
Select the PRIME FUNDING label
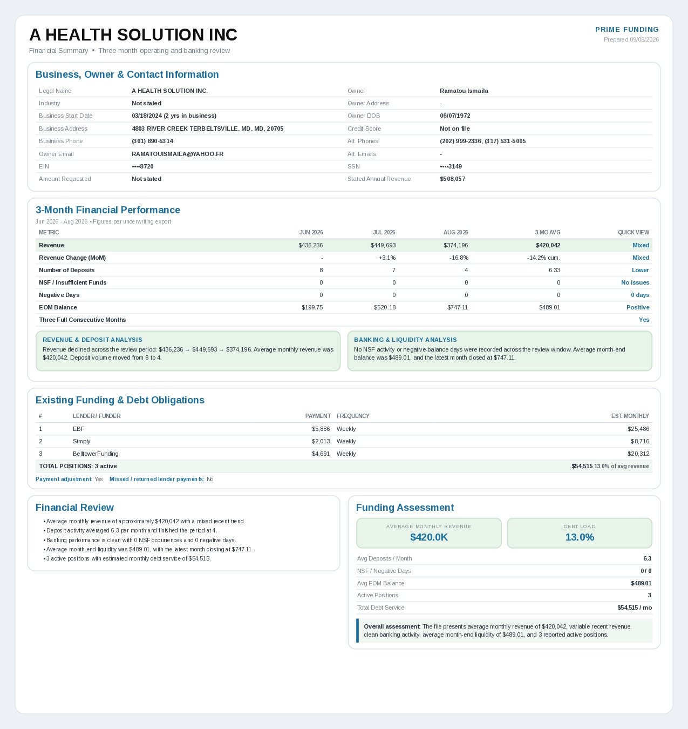(x=627, y=30)
